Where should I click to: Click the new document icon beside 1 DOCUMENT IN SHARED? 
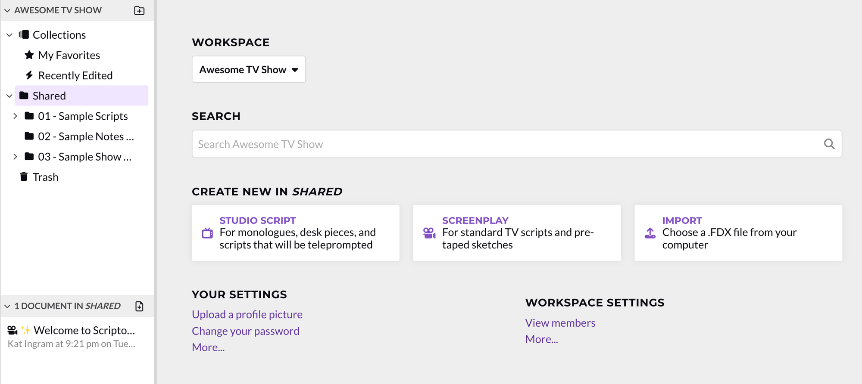(x=139, y=306)
